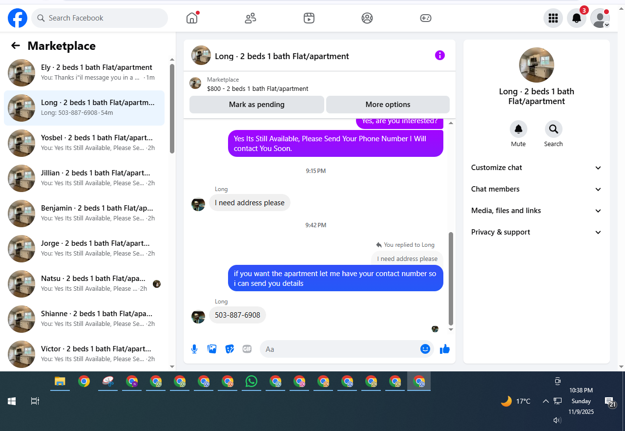Click the chat header title with Long
Screen dimensions: 625x431
[x=282, y=56]
